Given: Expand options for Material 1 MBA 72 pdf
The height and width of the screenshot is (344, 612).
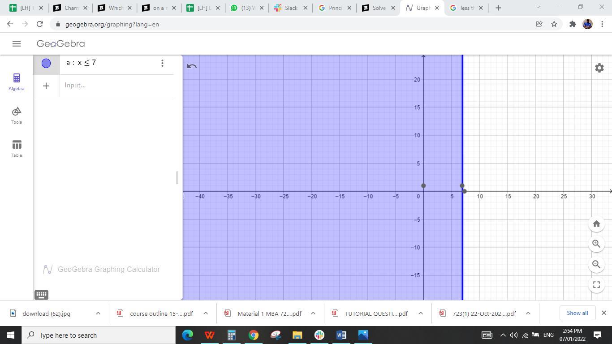Looking at the screenshot, I should pos(313,313).
